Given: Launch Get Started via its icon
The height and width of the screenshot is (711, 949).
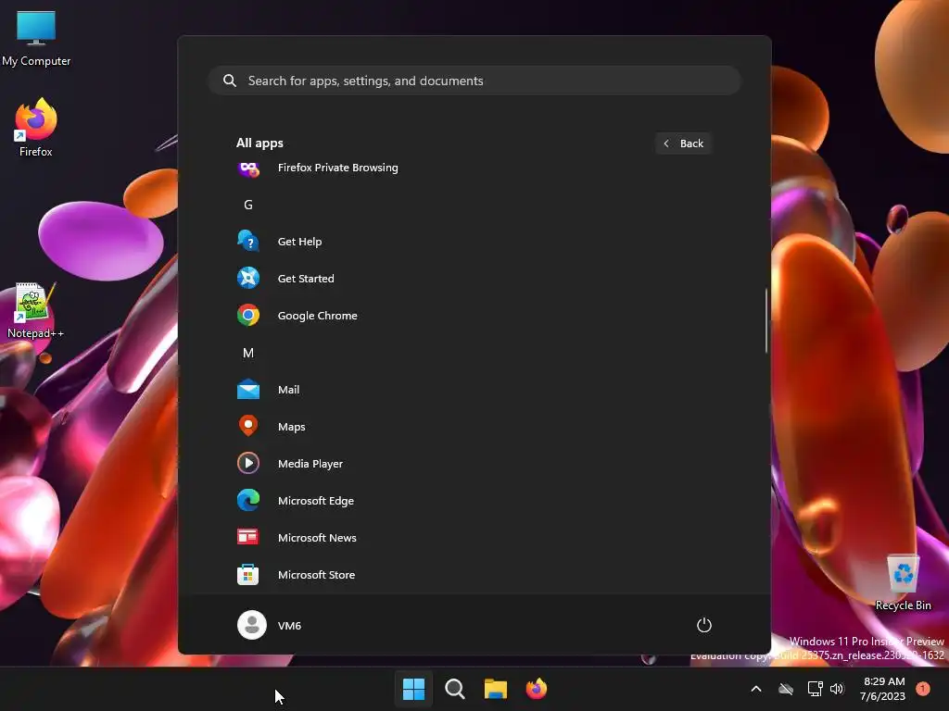Looking at the screenshot, I should pos(248,278).
